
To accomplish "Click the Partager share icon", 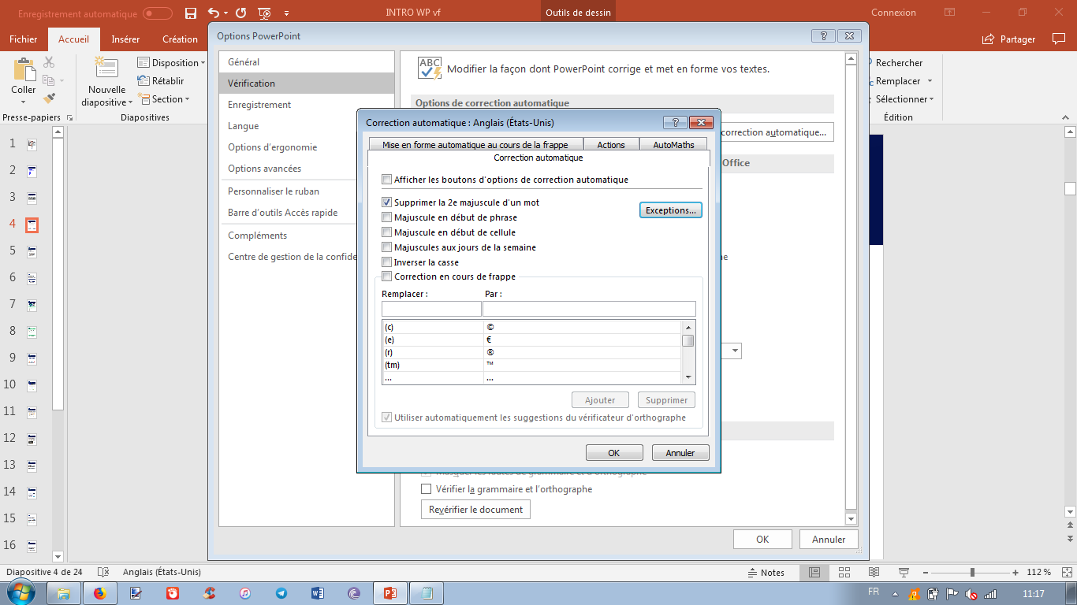I will (x=989, y=39).
